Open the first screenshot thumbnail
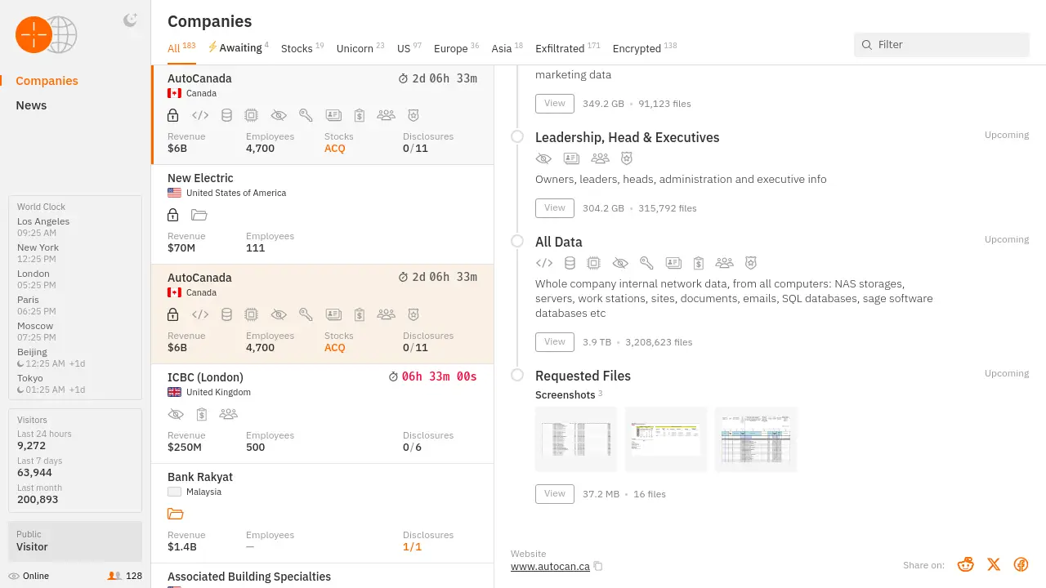Screen dimensions: 1046x588 576,439
